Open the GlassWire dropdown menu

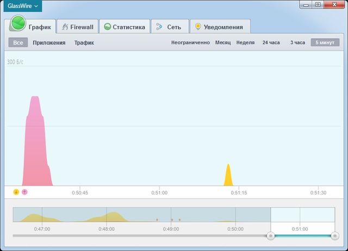(x=23, y=6)
